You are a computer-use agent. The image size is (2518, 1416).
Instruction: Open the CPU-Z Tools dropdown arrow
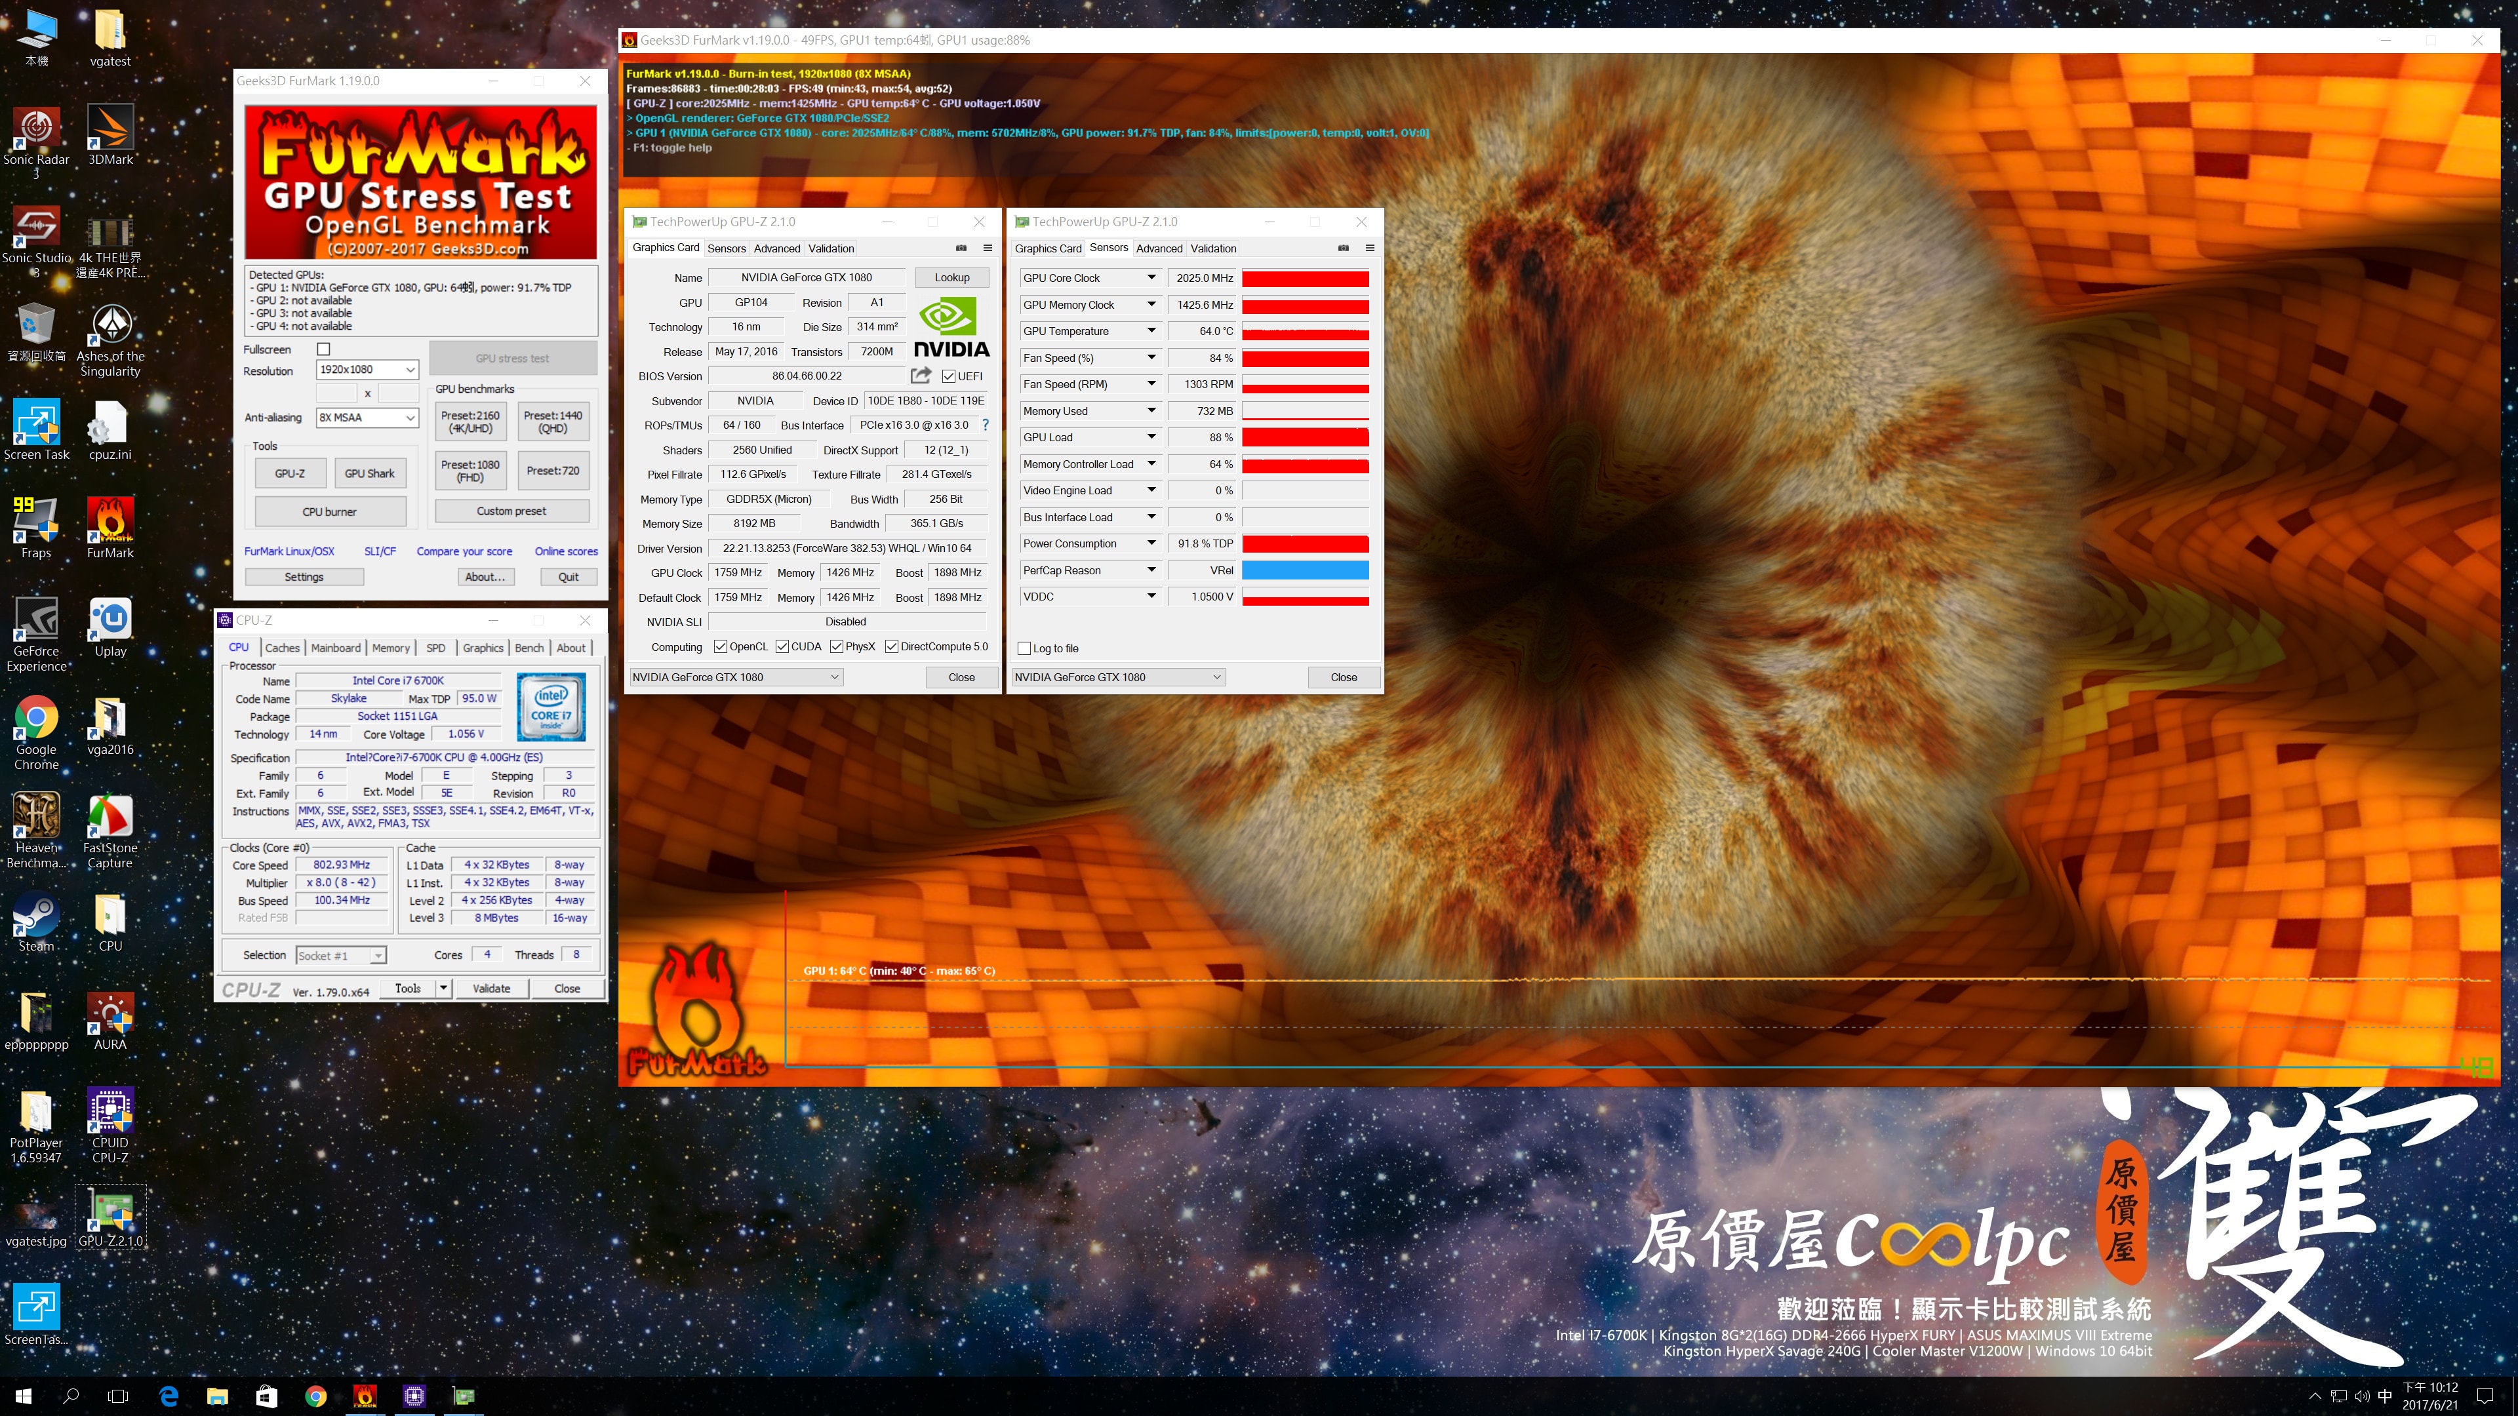(x=443, y=988)
